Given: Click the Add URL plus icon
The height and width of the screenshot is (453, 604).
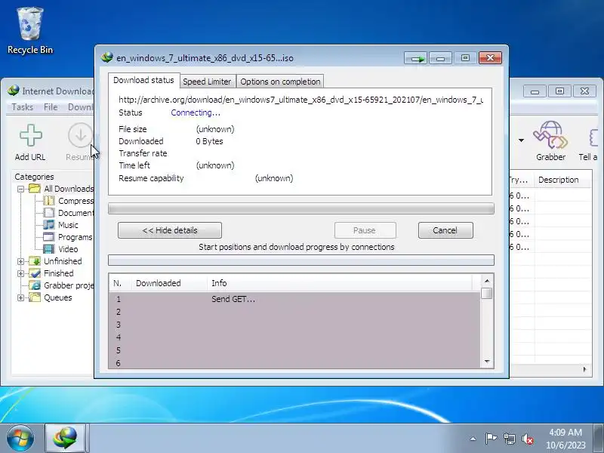Looking at the screenshot, I should tap(30, 135).
